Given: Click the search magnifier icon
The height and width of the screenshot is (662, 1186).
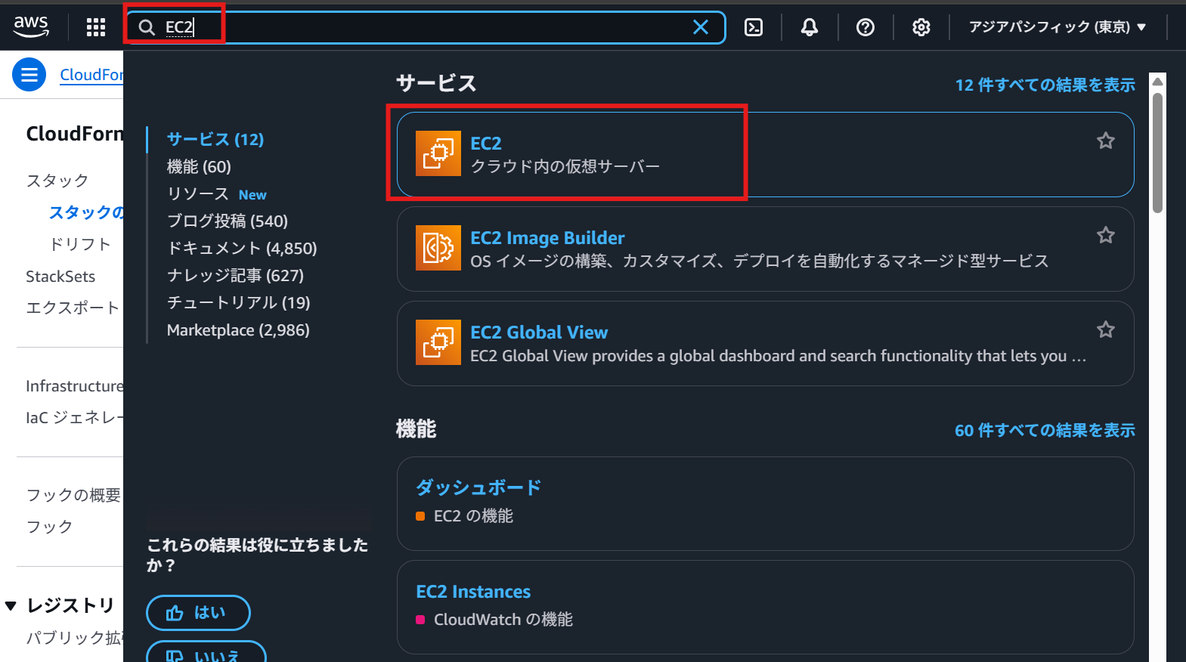Looking at the screenshot, I should tap(147, 28).
